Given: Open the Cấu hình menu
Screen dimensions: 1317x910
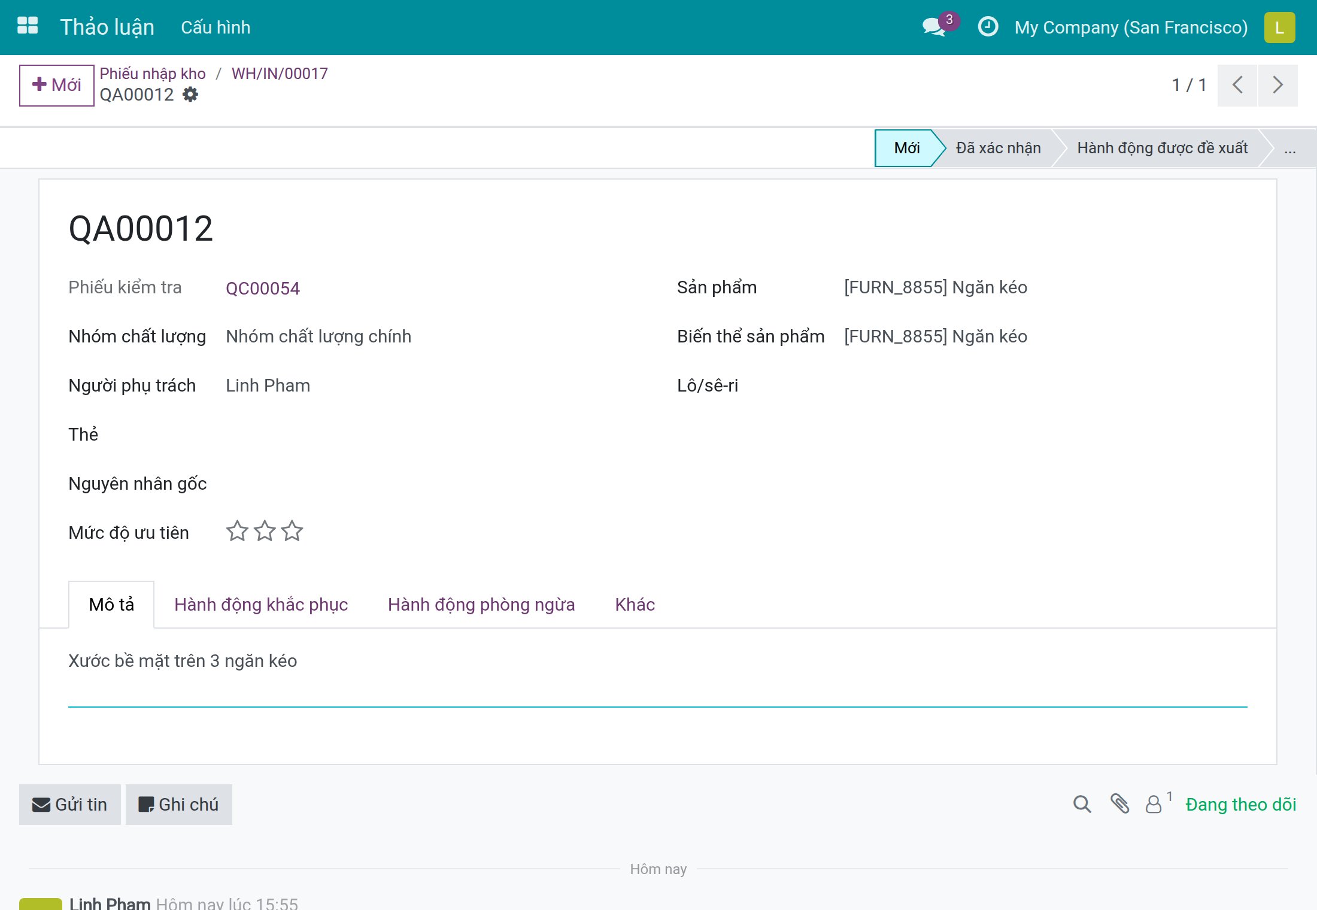Looking at the screenshot, I should pos(216,28).
